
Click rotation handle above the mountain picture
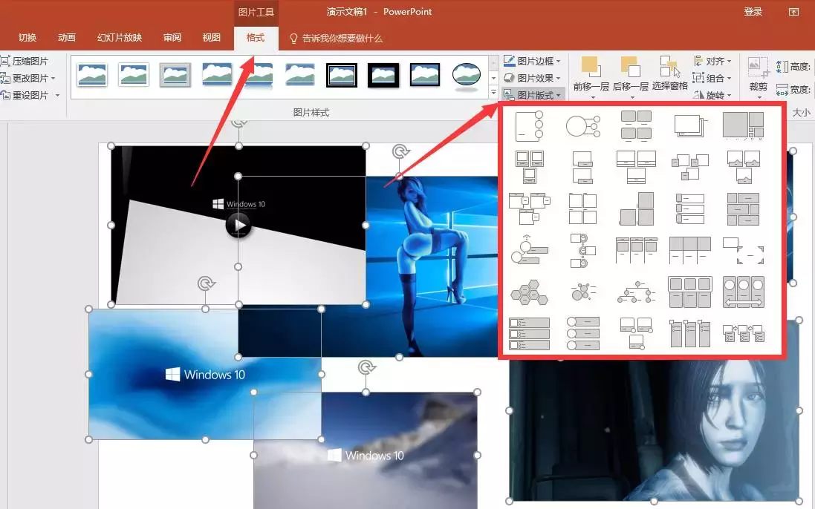coord(366,368)
